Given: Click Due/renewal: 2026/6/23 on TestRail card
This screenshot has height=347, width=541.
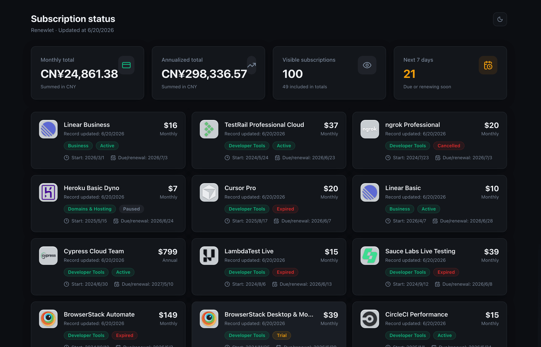Looking at the screenshot, I should (309, 158).
